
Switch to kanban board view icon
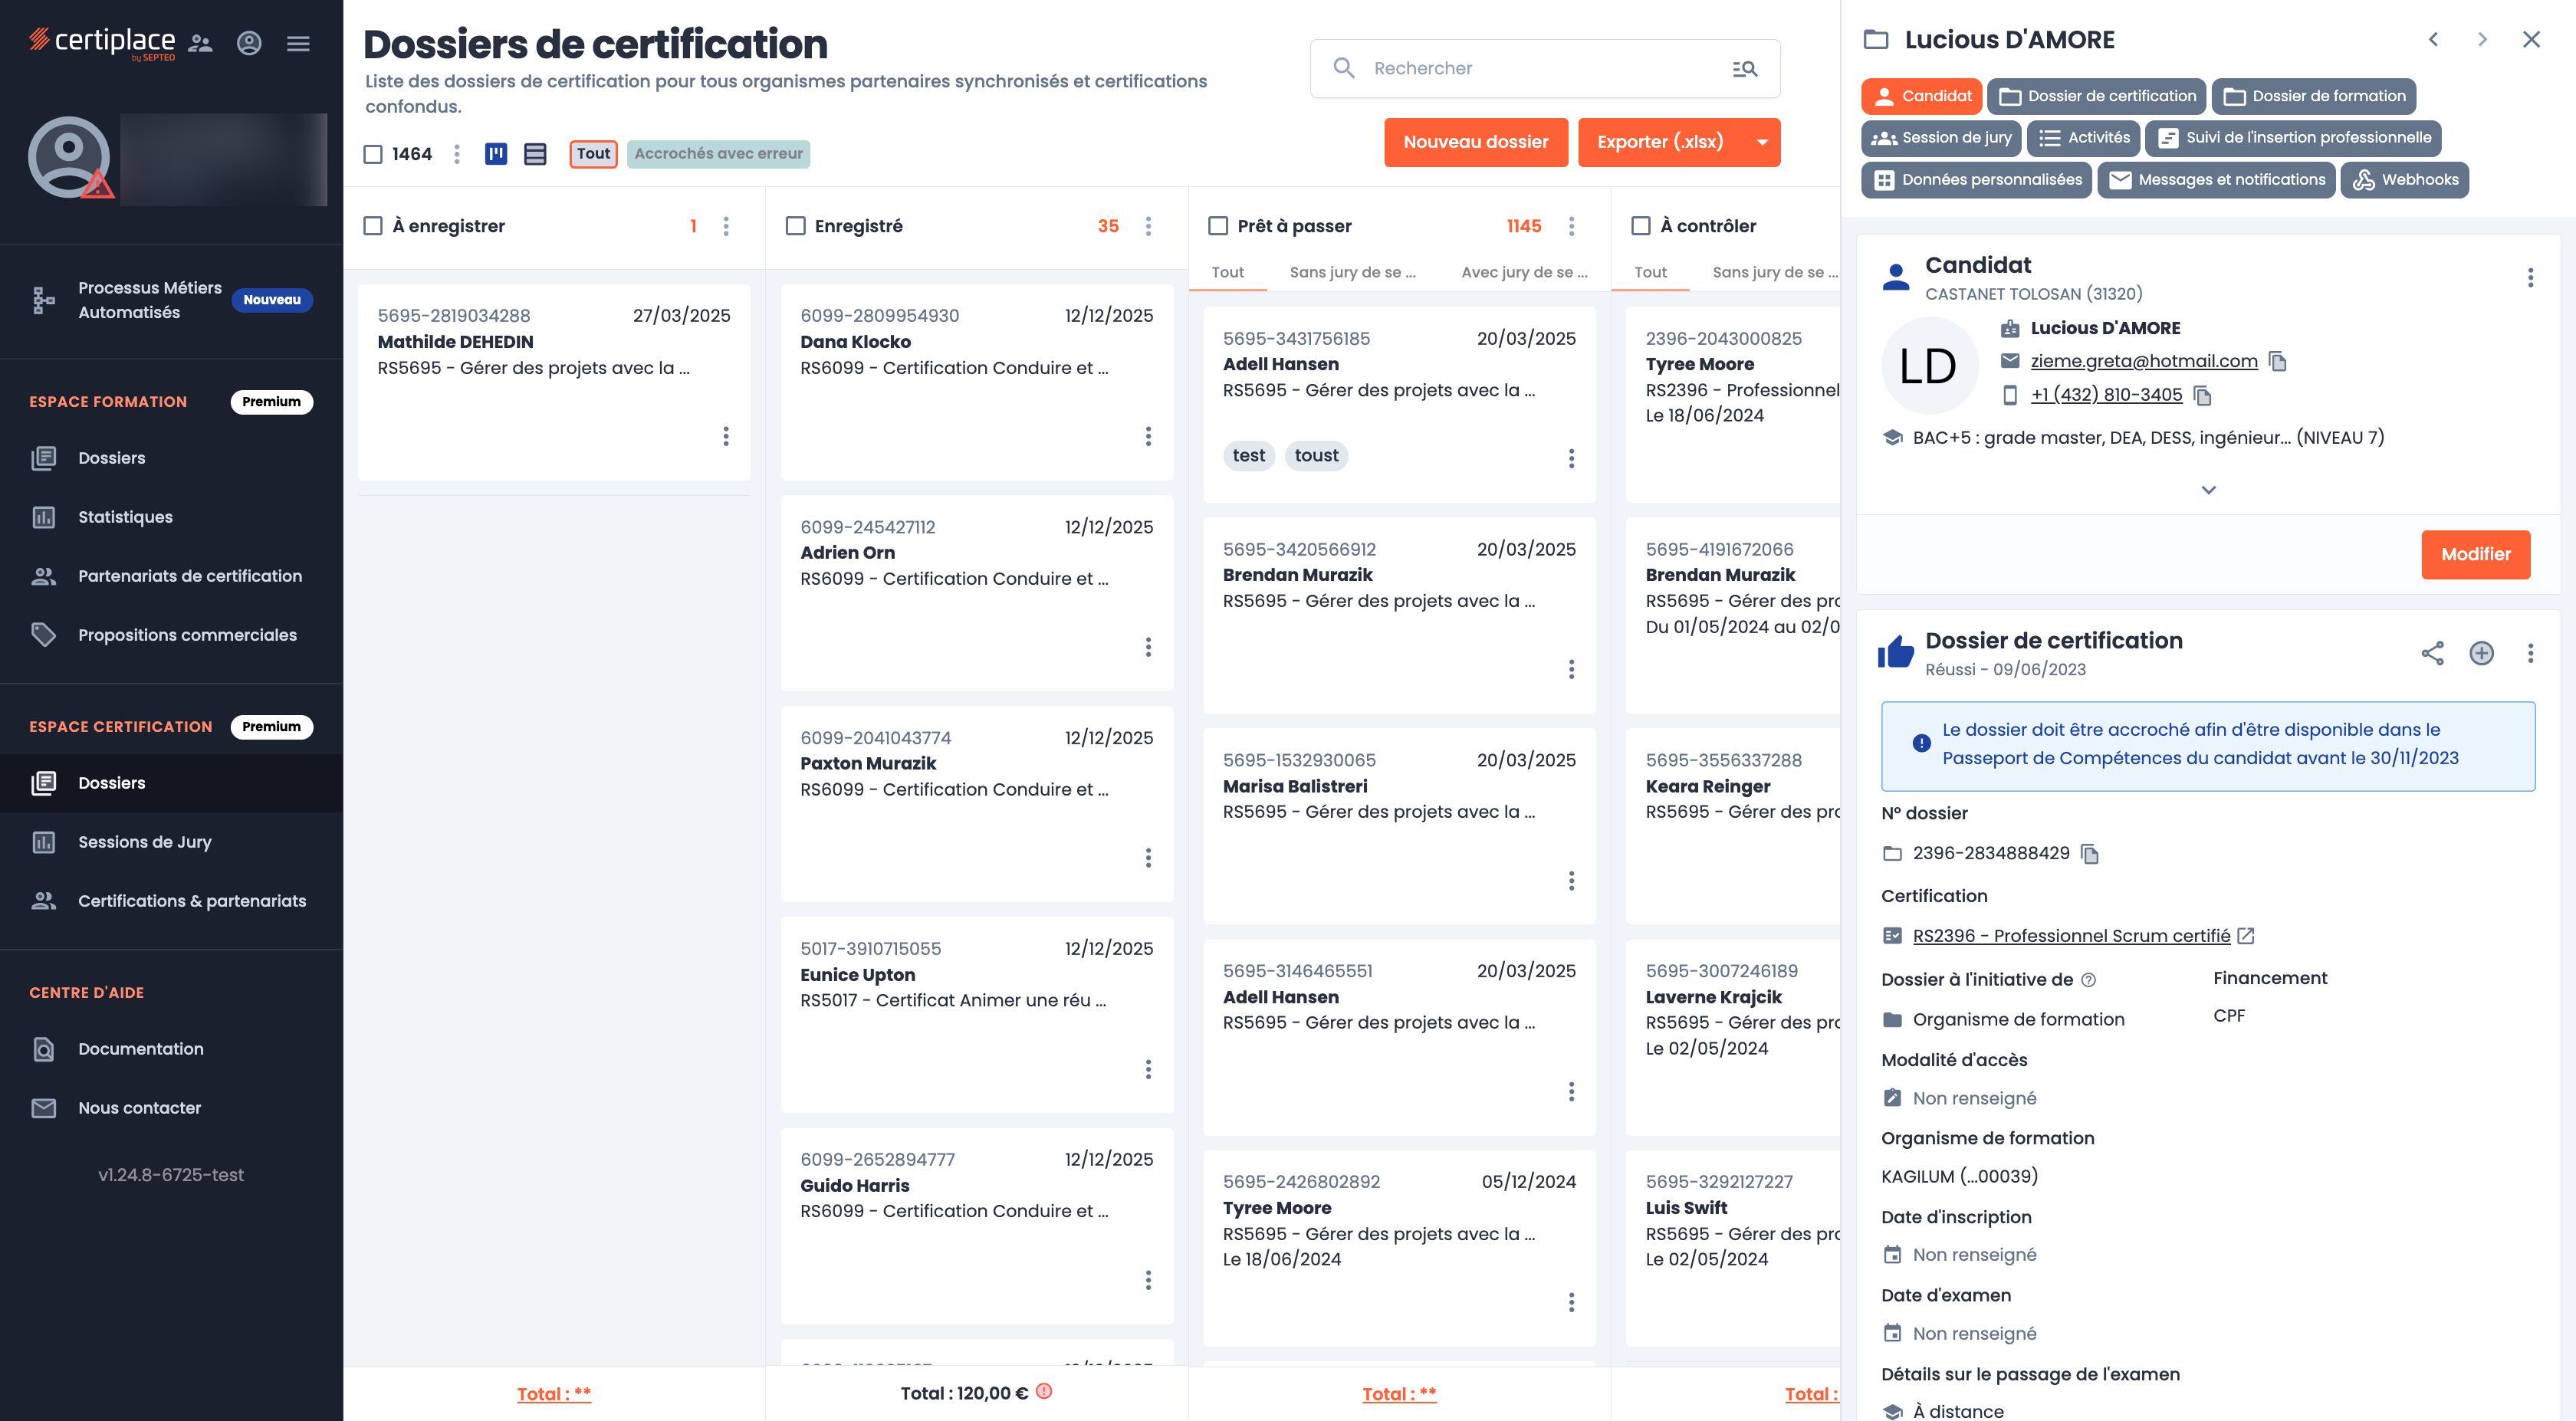pos(496,154)
